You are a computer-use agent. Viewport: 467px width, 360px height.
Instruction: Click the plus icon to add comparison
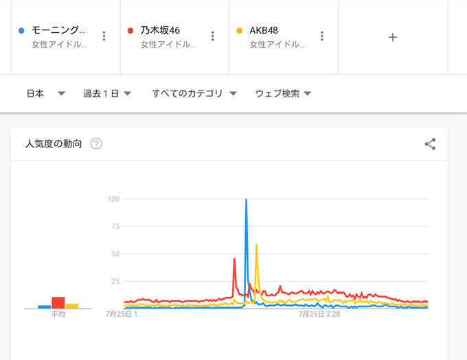(x=393, y=37)
